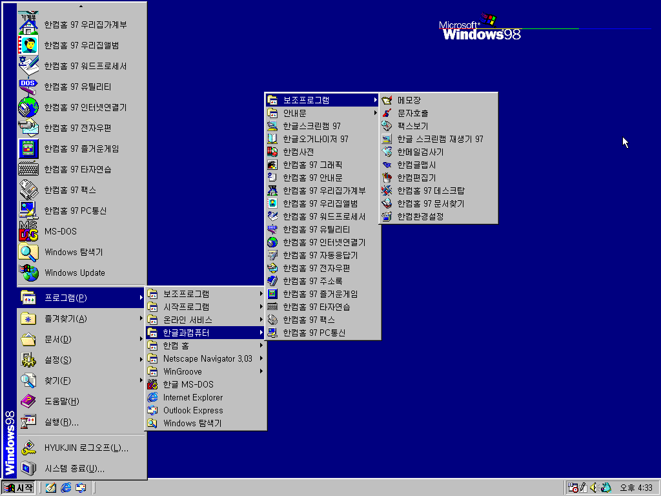
Task: Expand 한컴 홈 folder
Action: pyautogui.click(x=205, y=346)
